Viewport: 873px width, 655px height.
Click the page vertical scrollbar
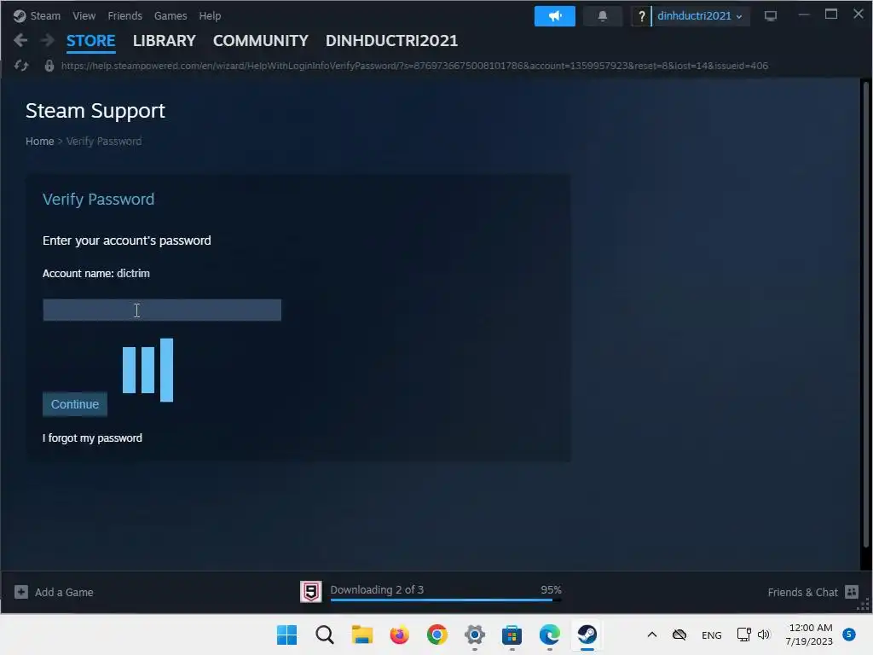pyautogui.click(x=865, y=315)
